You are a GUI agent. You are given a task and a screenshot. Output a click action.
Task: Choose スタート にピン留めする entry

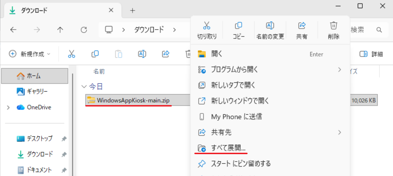[270, 163]
